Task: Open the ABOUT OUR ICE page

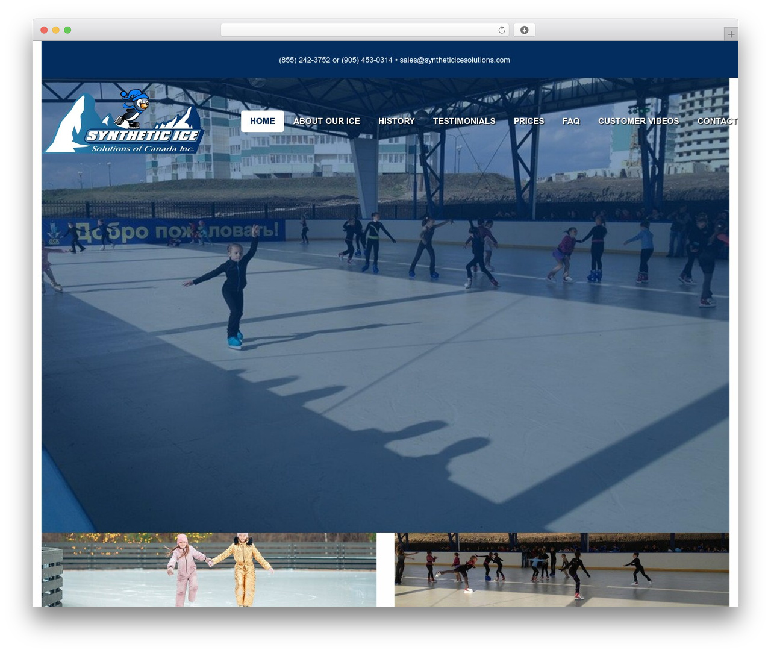Action: pyautogui.click(x=326, y=121)
